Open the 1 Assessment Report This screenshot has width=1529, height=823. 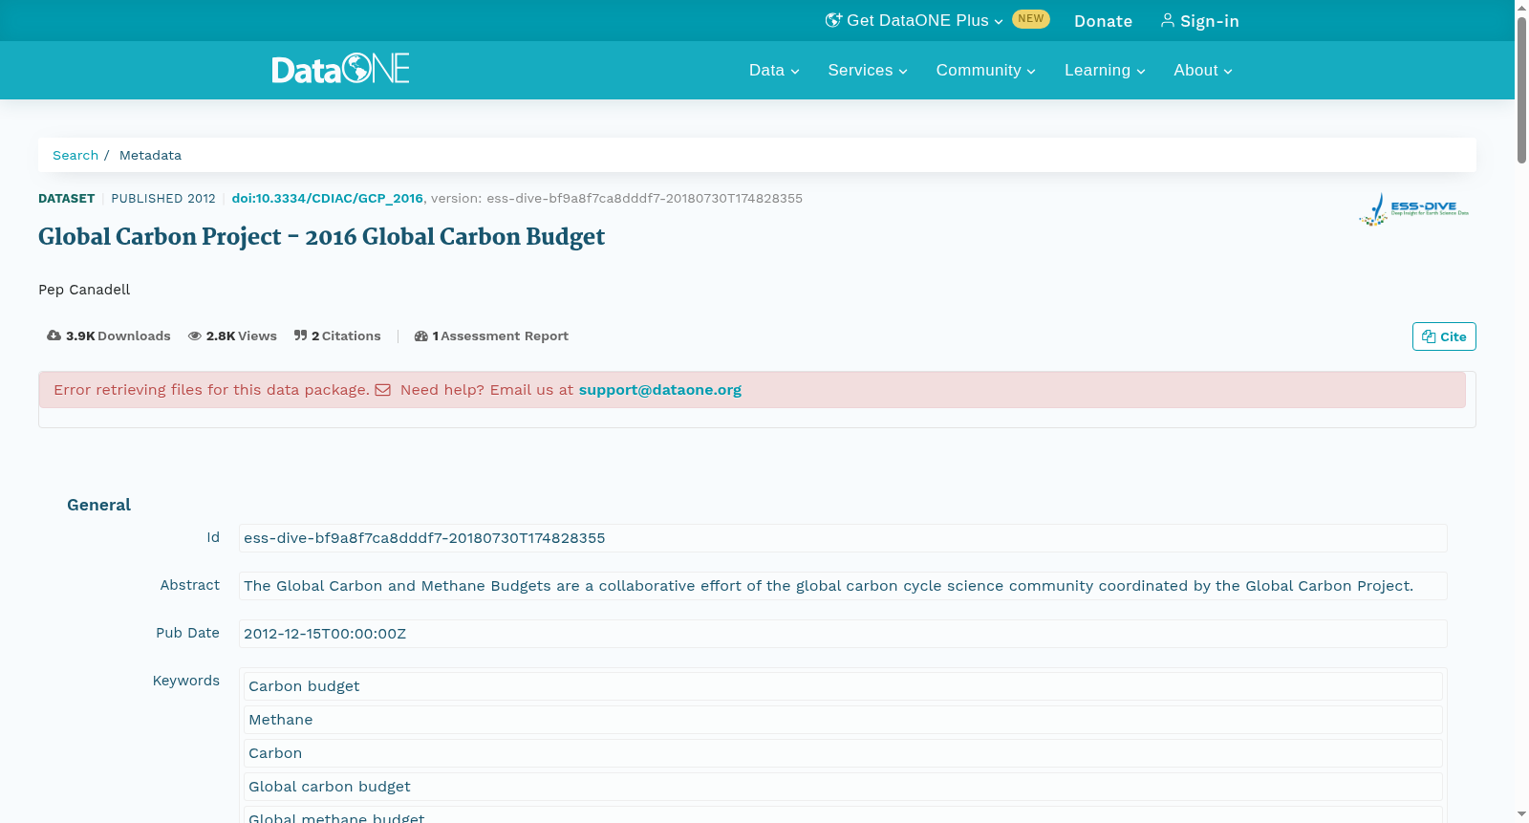coord(491,336)
